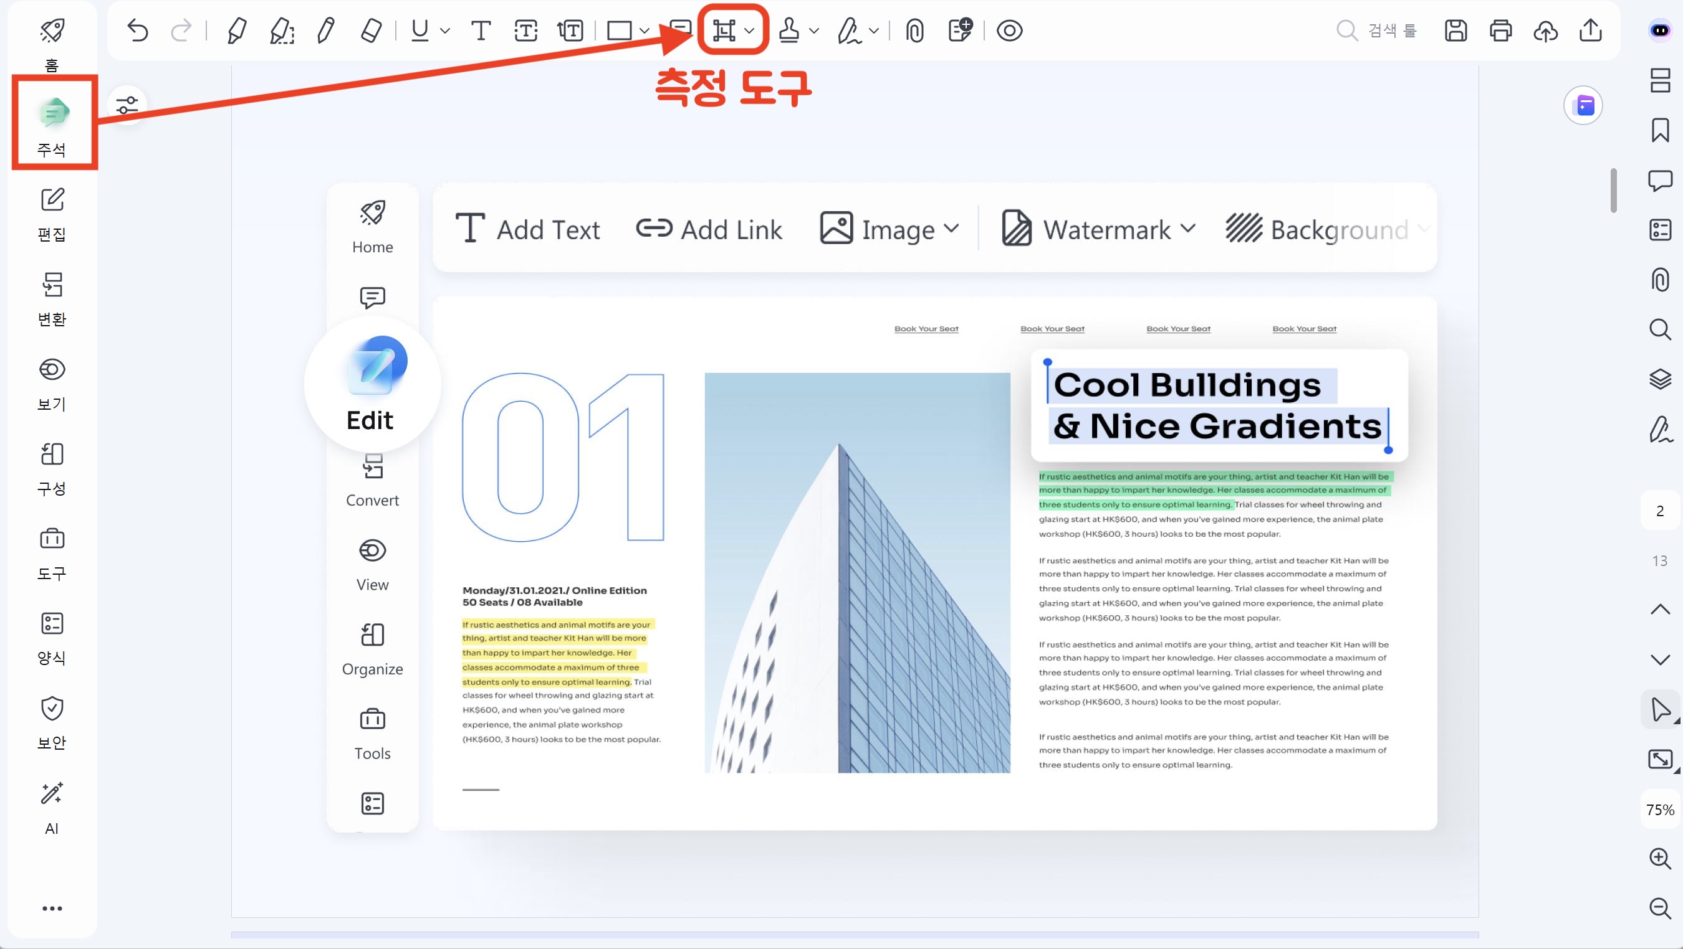Expand the measure tool dropdown arrow
1683x949 pixels.
749,31
